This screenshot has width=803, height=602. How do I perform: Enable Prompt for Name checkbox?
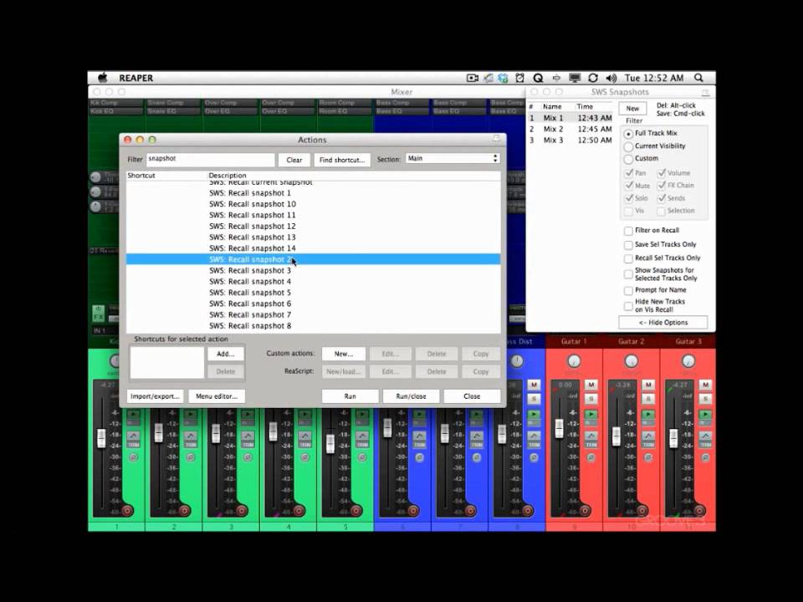point(628,290)
